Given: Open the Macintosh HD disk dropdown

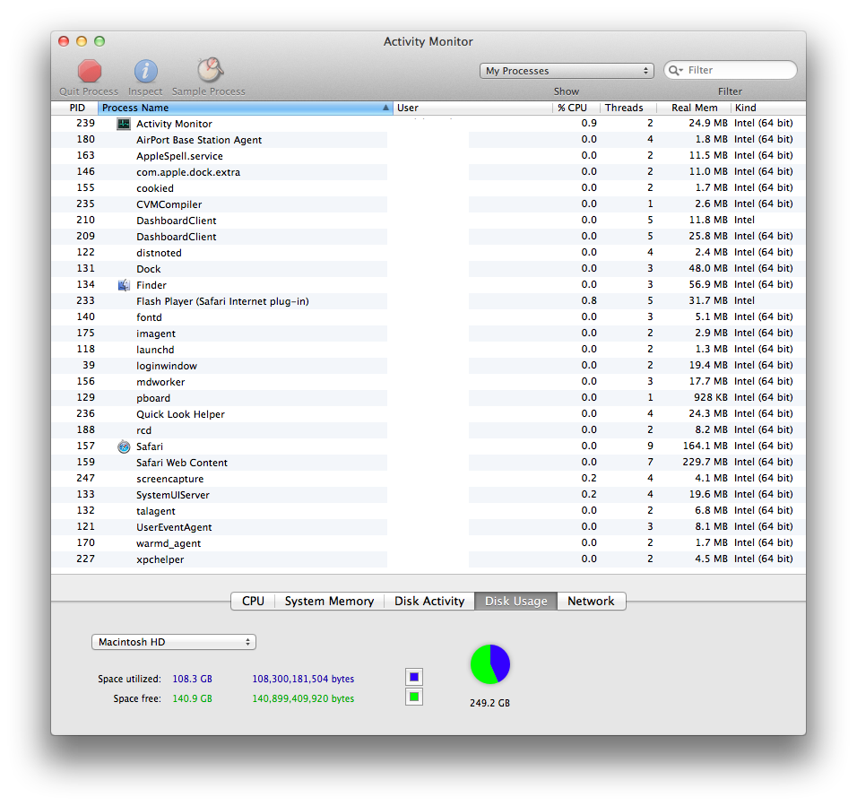Looking at the screenshot, I should (174, 642).
